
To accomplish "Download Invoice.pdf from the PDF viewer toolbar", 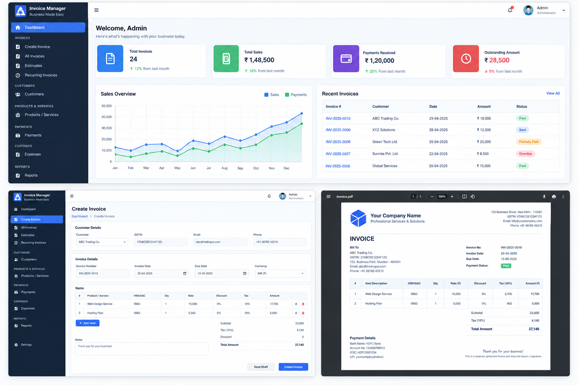I will (544, 197).
